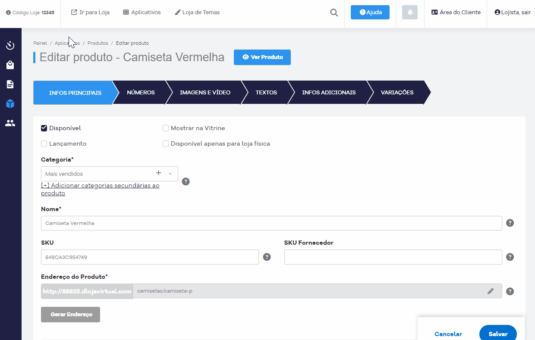
Task: Open Loja de Temas menu item
Action: pyautogui.click(x=197, y=12)
